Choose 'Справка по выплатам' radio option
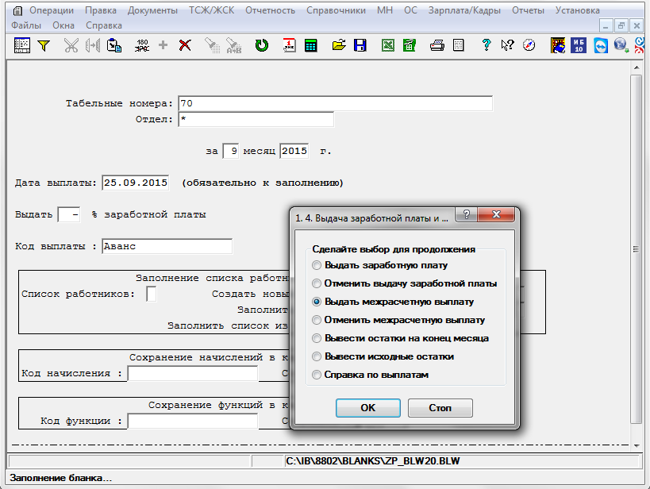 pos(317,375)
